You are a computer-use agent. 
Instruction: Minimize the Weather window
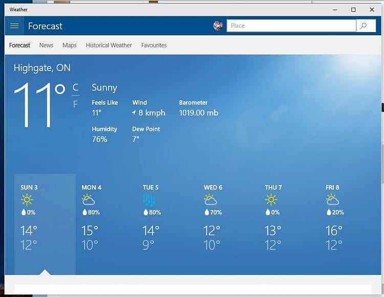(335, 10)
